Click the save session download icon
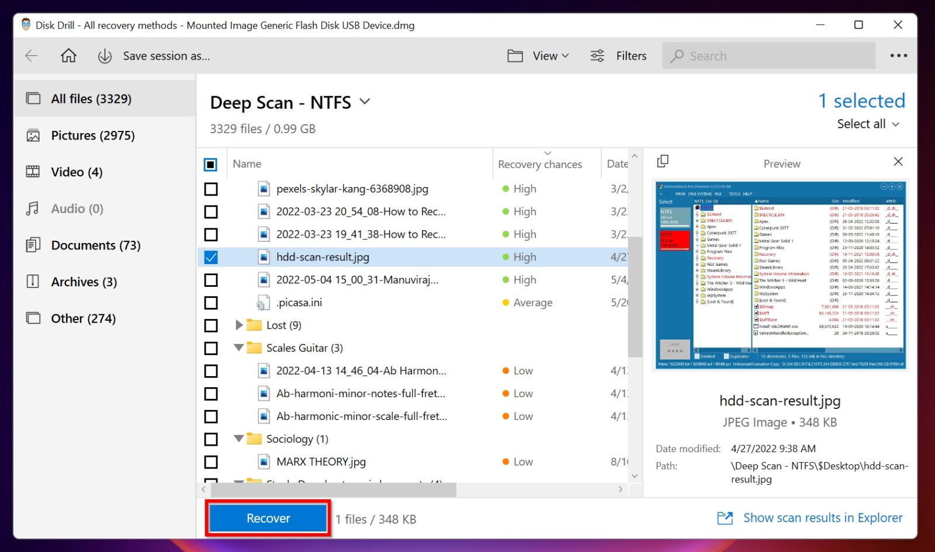 [x=104, y=55]
